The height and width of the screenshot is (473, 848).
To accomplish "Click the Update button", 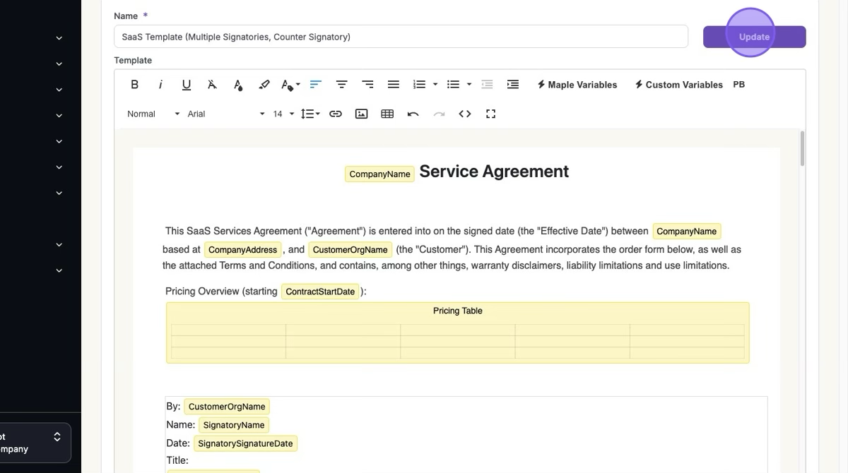I will 754,37.
